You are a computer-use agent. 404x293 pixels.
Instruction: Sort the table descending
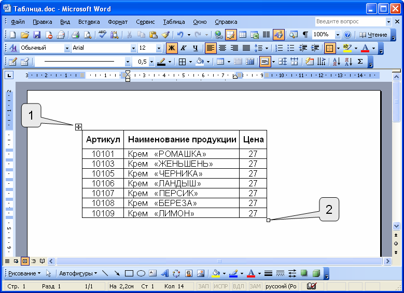349,62
